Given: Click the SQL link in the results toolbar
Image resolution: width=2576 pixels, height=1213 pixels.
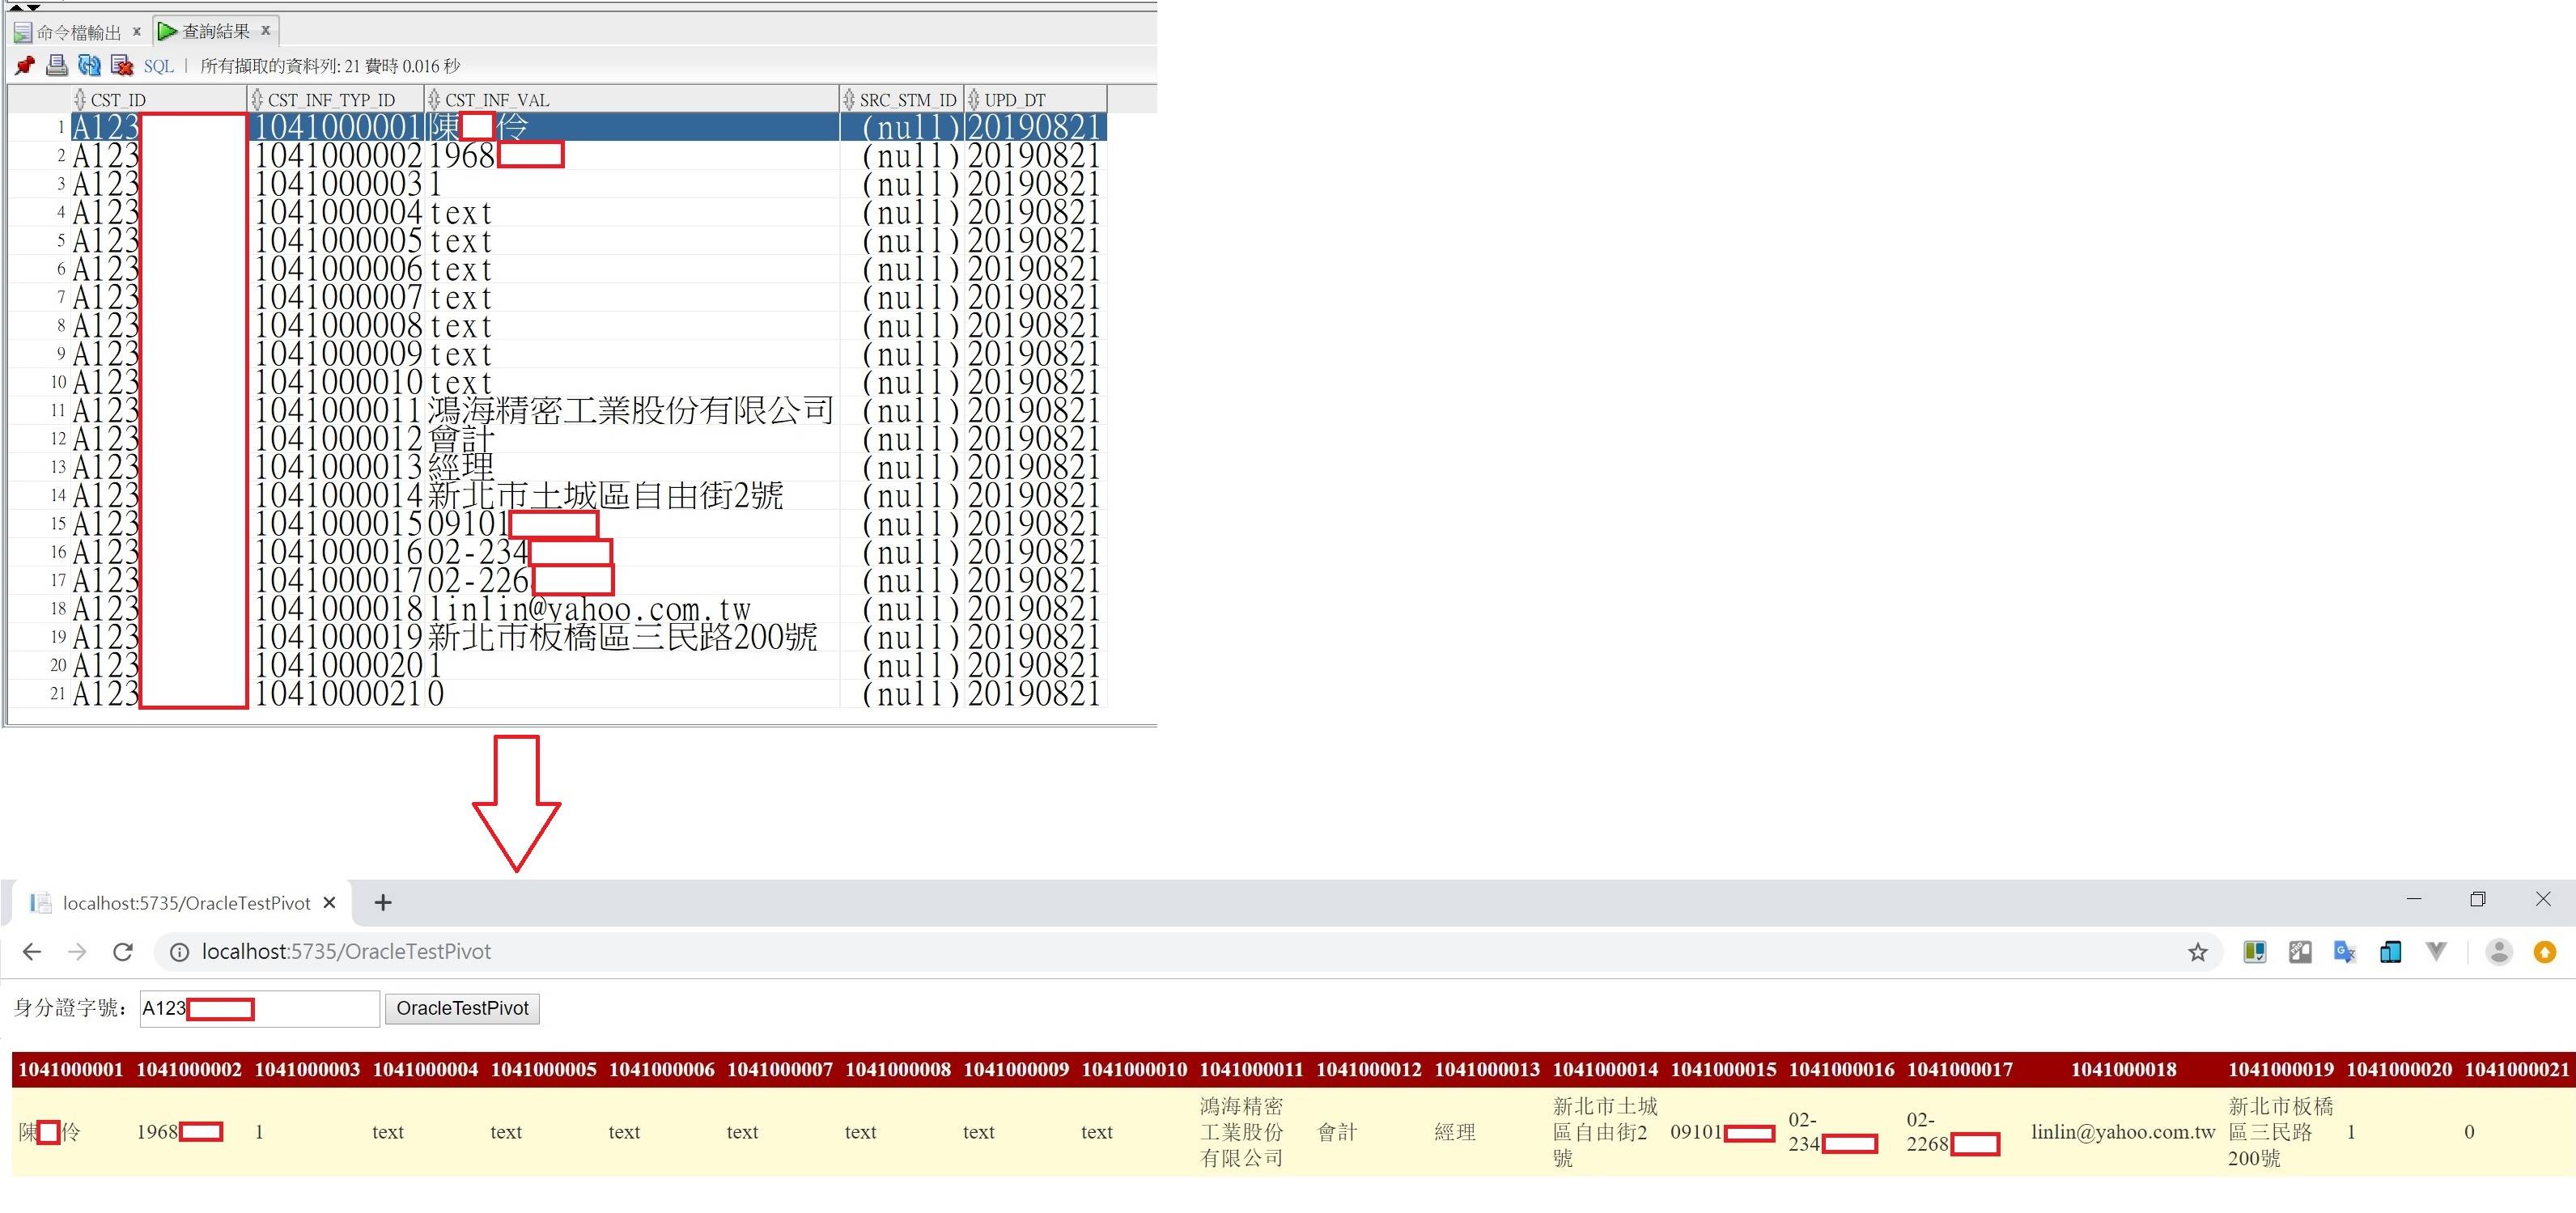Looking at the screenshot, I should click(x=159, y=66).
